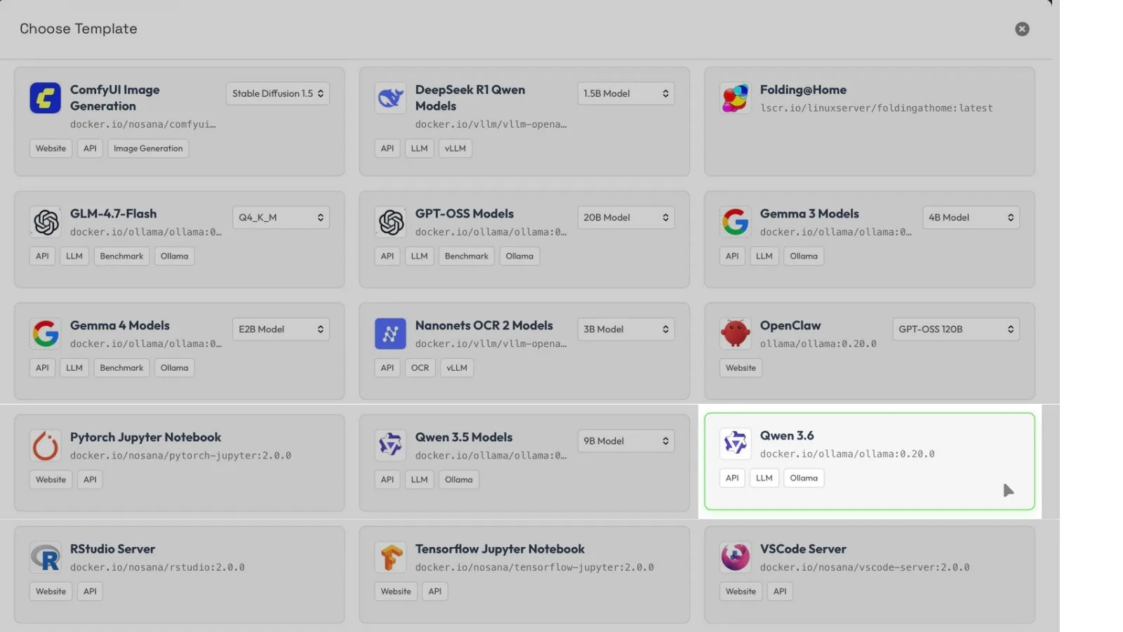Click the OCR tag on Nanonets card
This screenshot has width=1123, height=632.
pyautogui.click(x=420, y=368)
